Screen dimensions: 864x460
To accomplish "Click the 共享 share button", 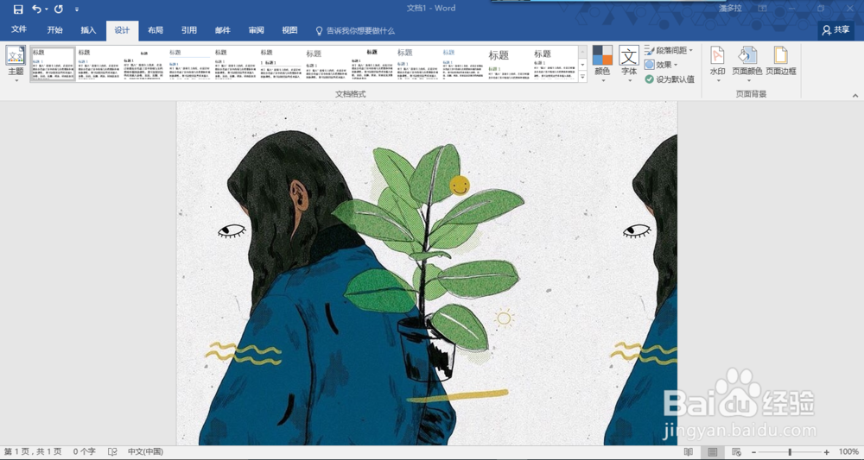I will tap(835, 30).
